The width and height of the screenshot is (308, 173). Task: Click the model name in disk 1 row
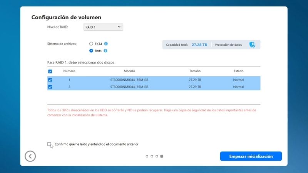click(129, 80)
